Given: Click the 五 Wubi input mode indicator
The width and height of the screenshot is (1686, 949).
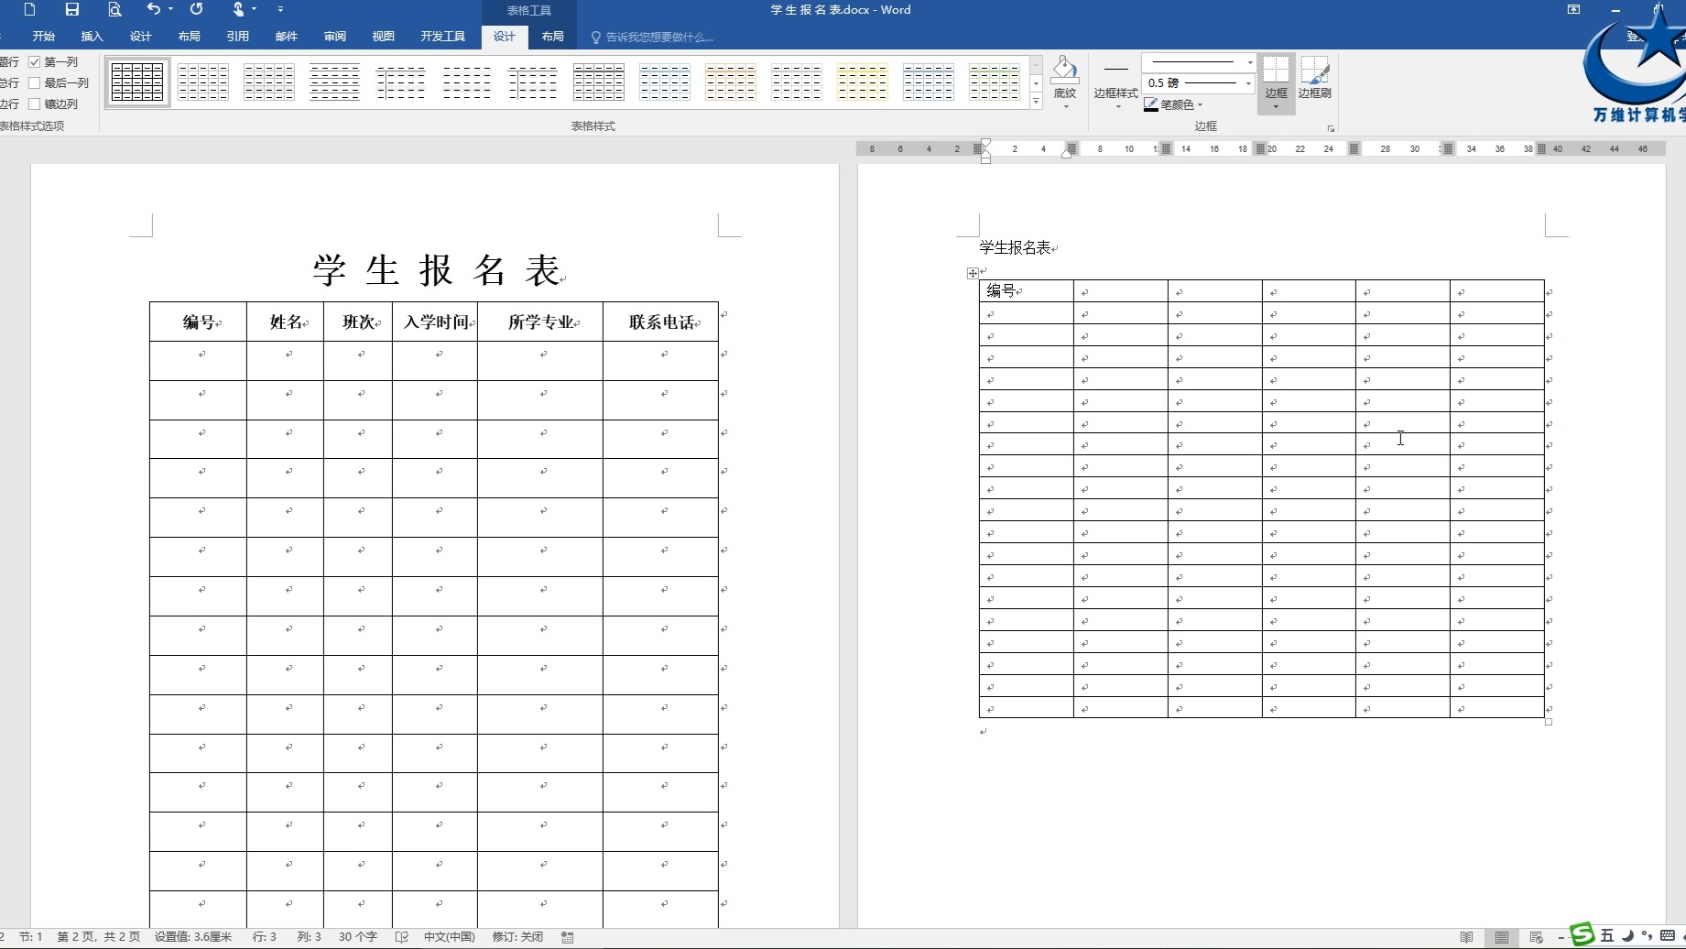Looking at the screenshot, I should coord(1607,935).
